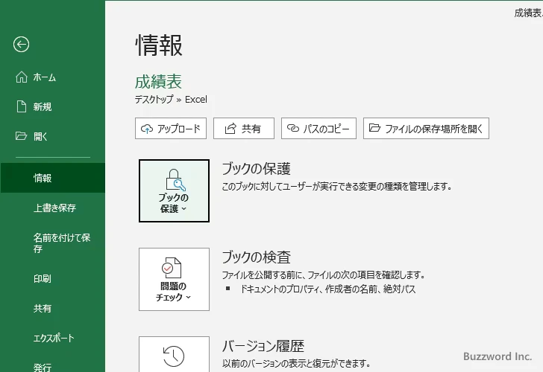Click the document checkmark inspect icon

coord(172,268)
